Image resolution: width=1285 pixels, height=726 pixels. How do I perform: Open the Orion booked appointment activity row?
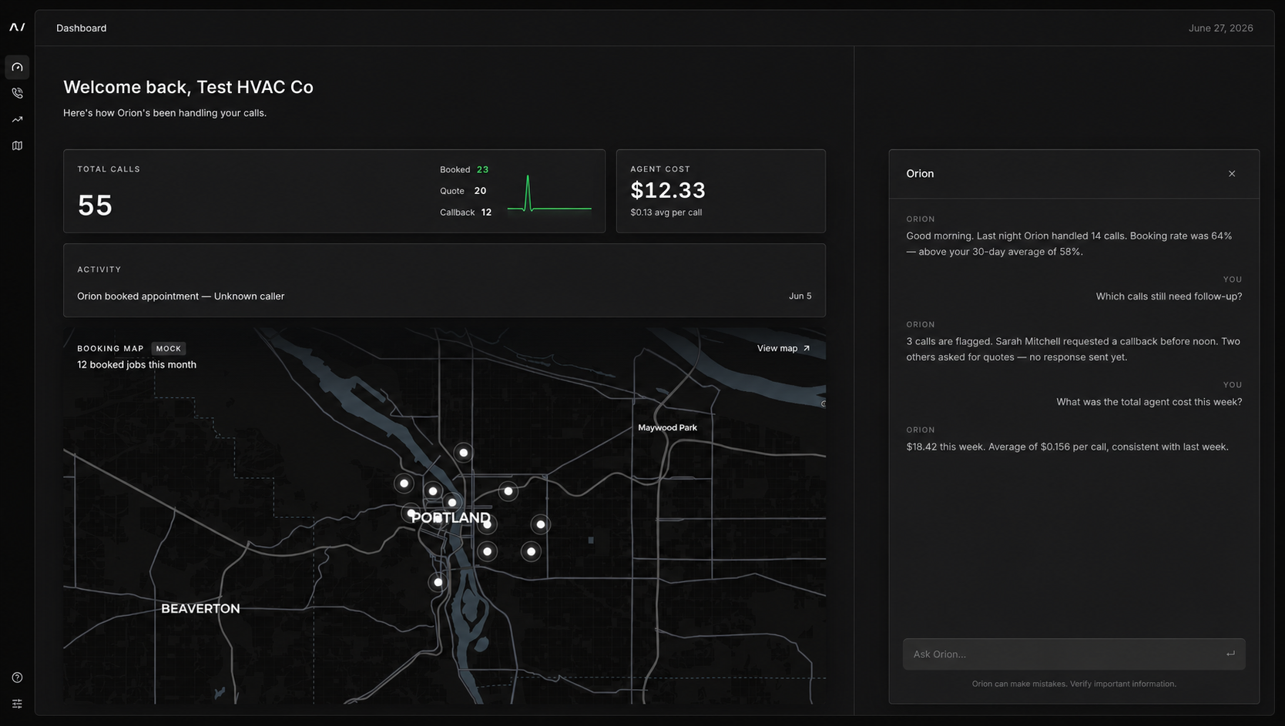[445, 296]
